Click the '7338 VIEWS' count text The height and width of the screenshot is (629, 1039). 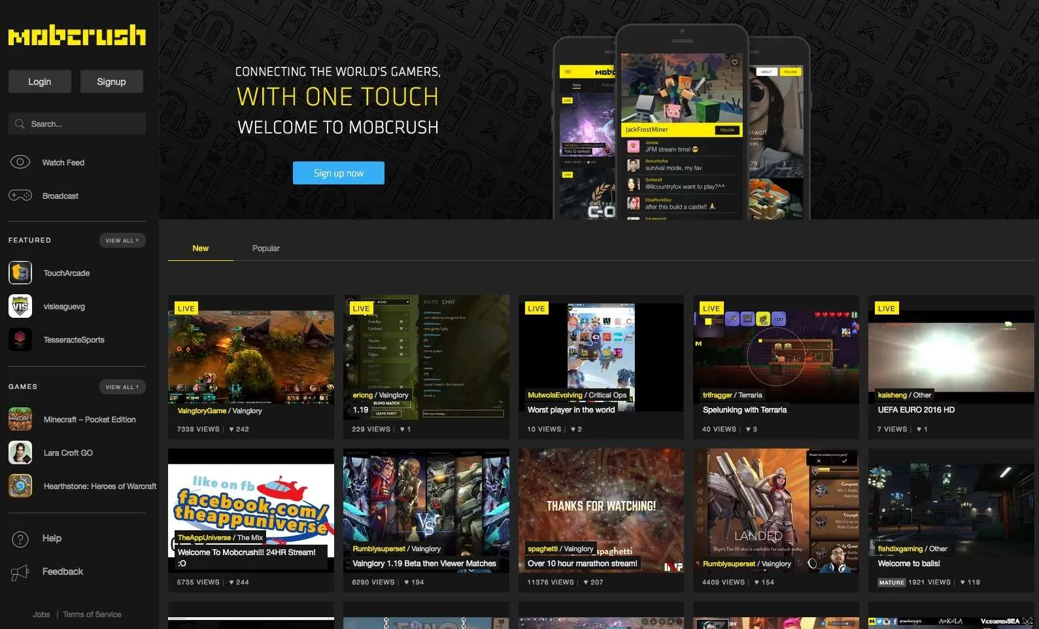[x=198, y=430]
